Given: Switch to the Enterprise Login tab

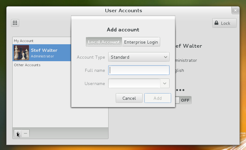Looking at the screenshot, I should (141, 42).
